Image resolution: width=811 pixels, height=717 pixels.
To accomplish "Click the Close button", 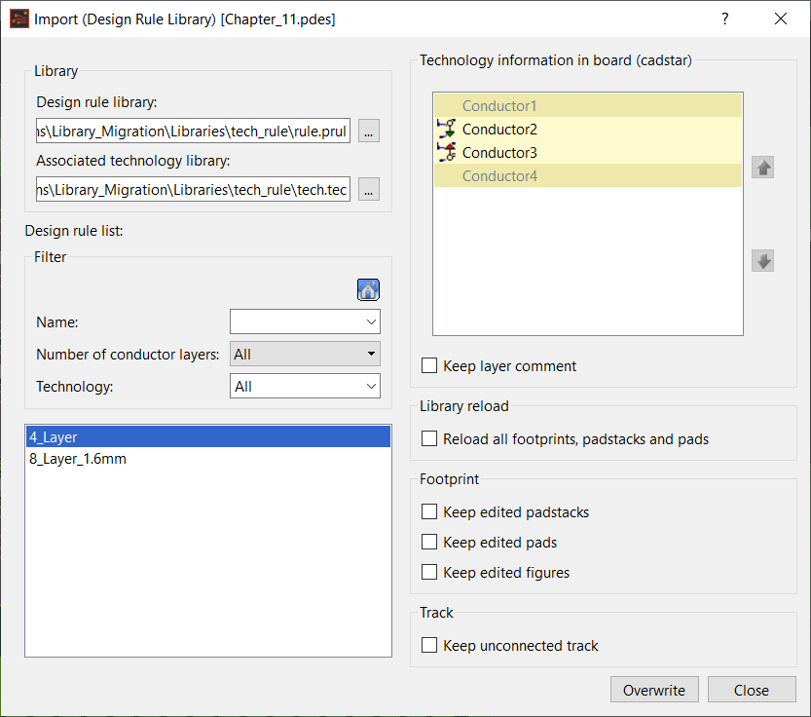I will 752,690.
